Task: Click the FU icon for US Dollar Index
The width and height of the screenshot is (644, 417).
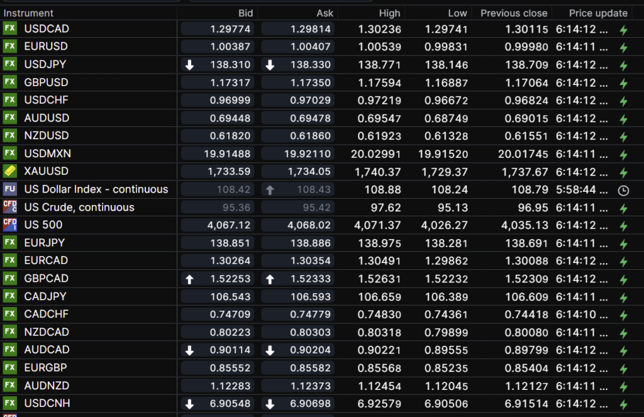Action: (9, 189)
